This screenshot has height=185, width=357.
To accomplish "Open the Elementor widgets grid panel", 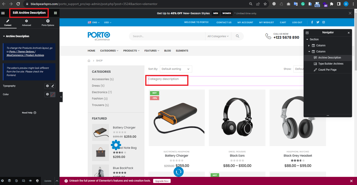I will 56,13.
